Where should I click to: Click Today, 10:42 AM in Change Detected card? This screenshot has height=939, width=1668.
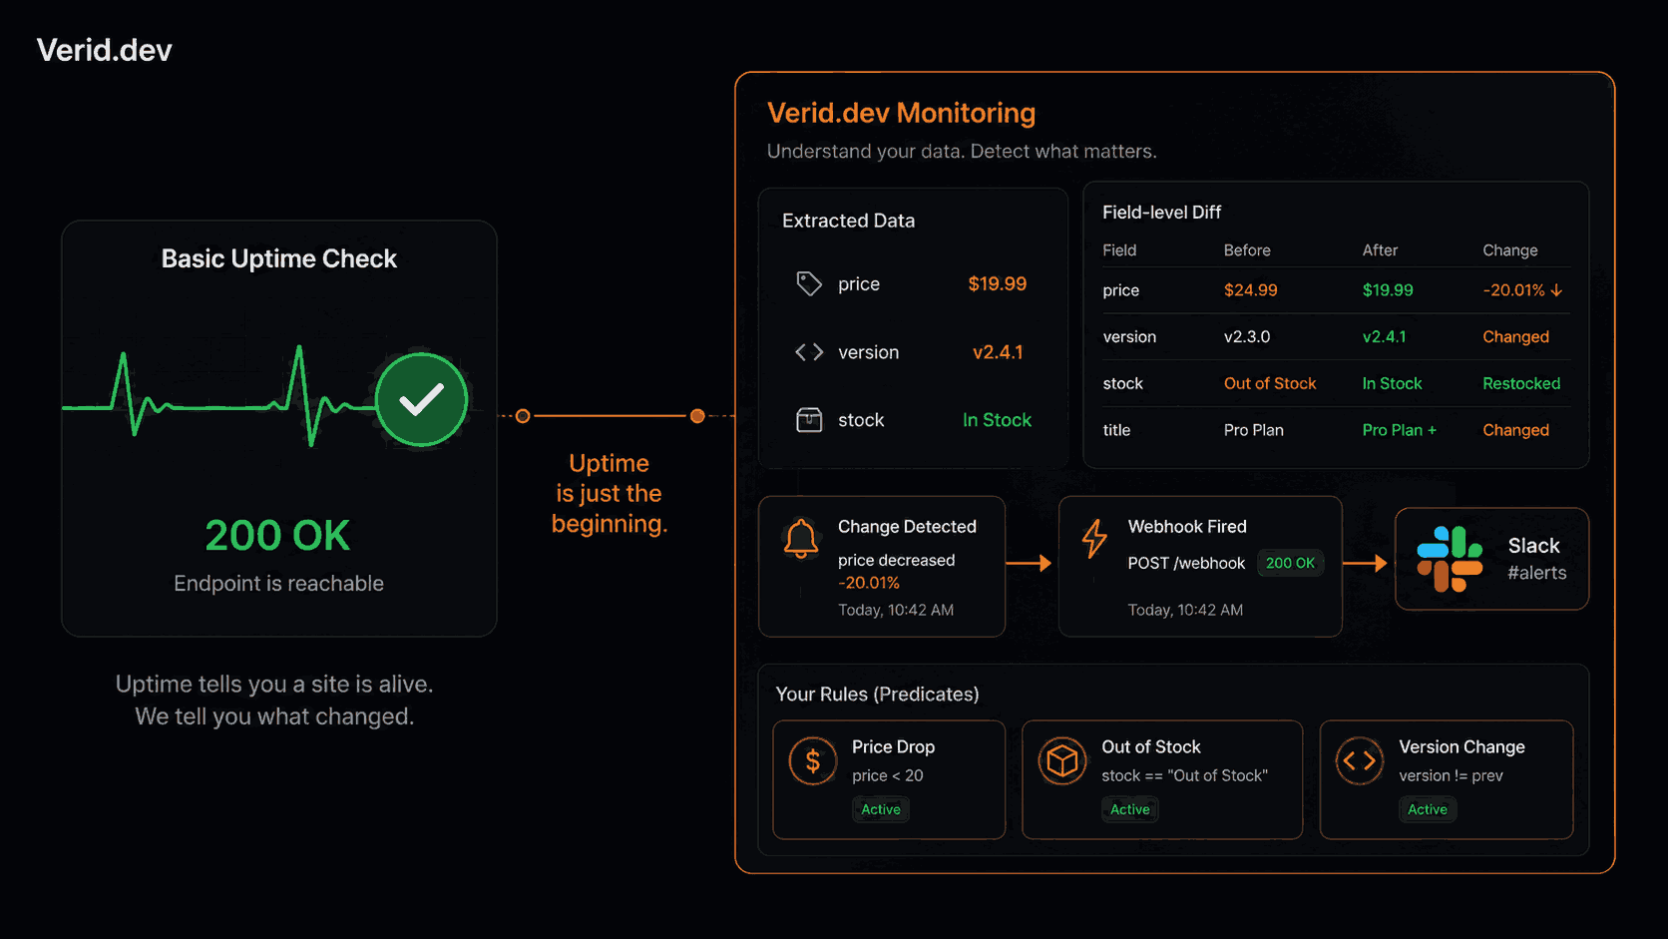point(896,610)
